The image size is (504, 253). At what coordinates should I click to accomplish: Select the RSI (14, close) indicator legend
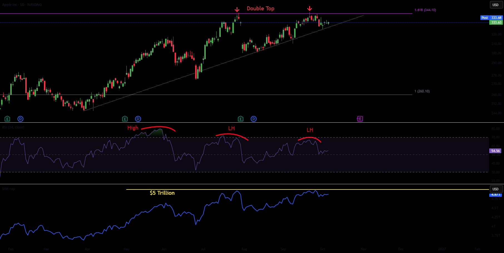click(x=13, y=127)
